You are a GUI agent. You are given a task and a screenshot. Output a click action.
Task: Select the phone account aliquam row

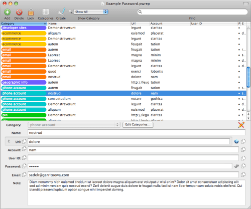click(123, 110)
